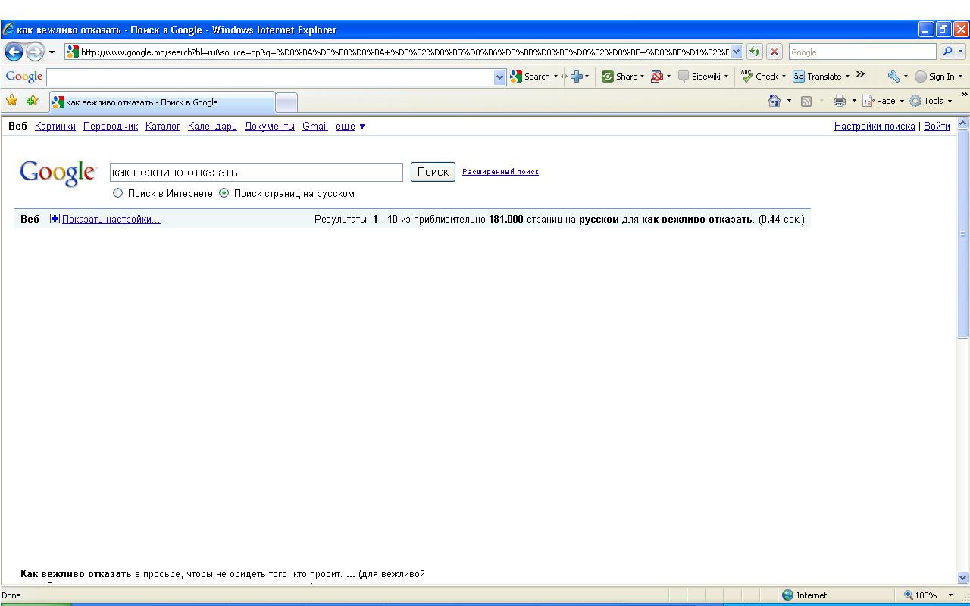
Task: Click the Stop loading X icon
Action: click(x=774, y=52)
